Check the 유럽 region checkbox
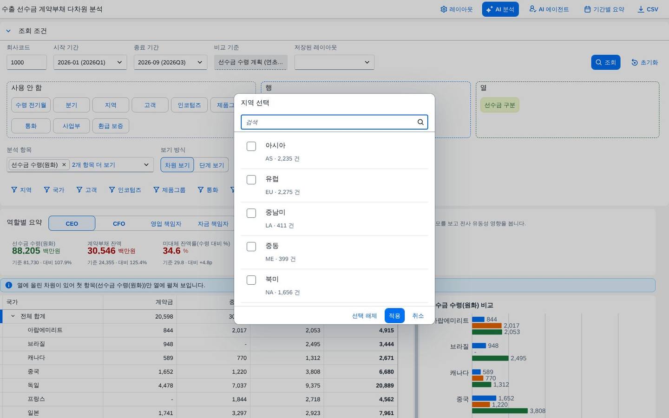Screen dimensions: 669x418 point(251,180)
